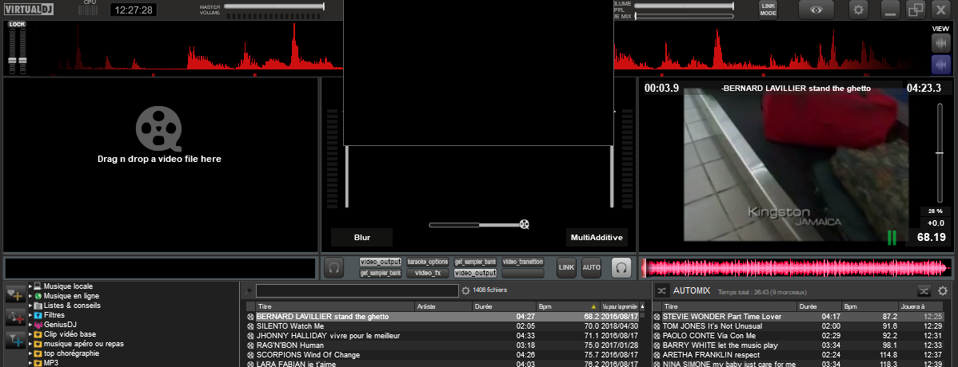Expand the GeniusDJ tree item
The image size is (958, 367).
coord(30,324)
